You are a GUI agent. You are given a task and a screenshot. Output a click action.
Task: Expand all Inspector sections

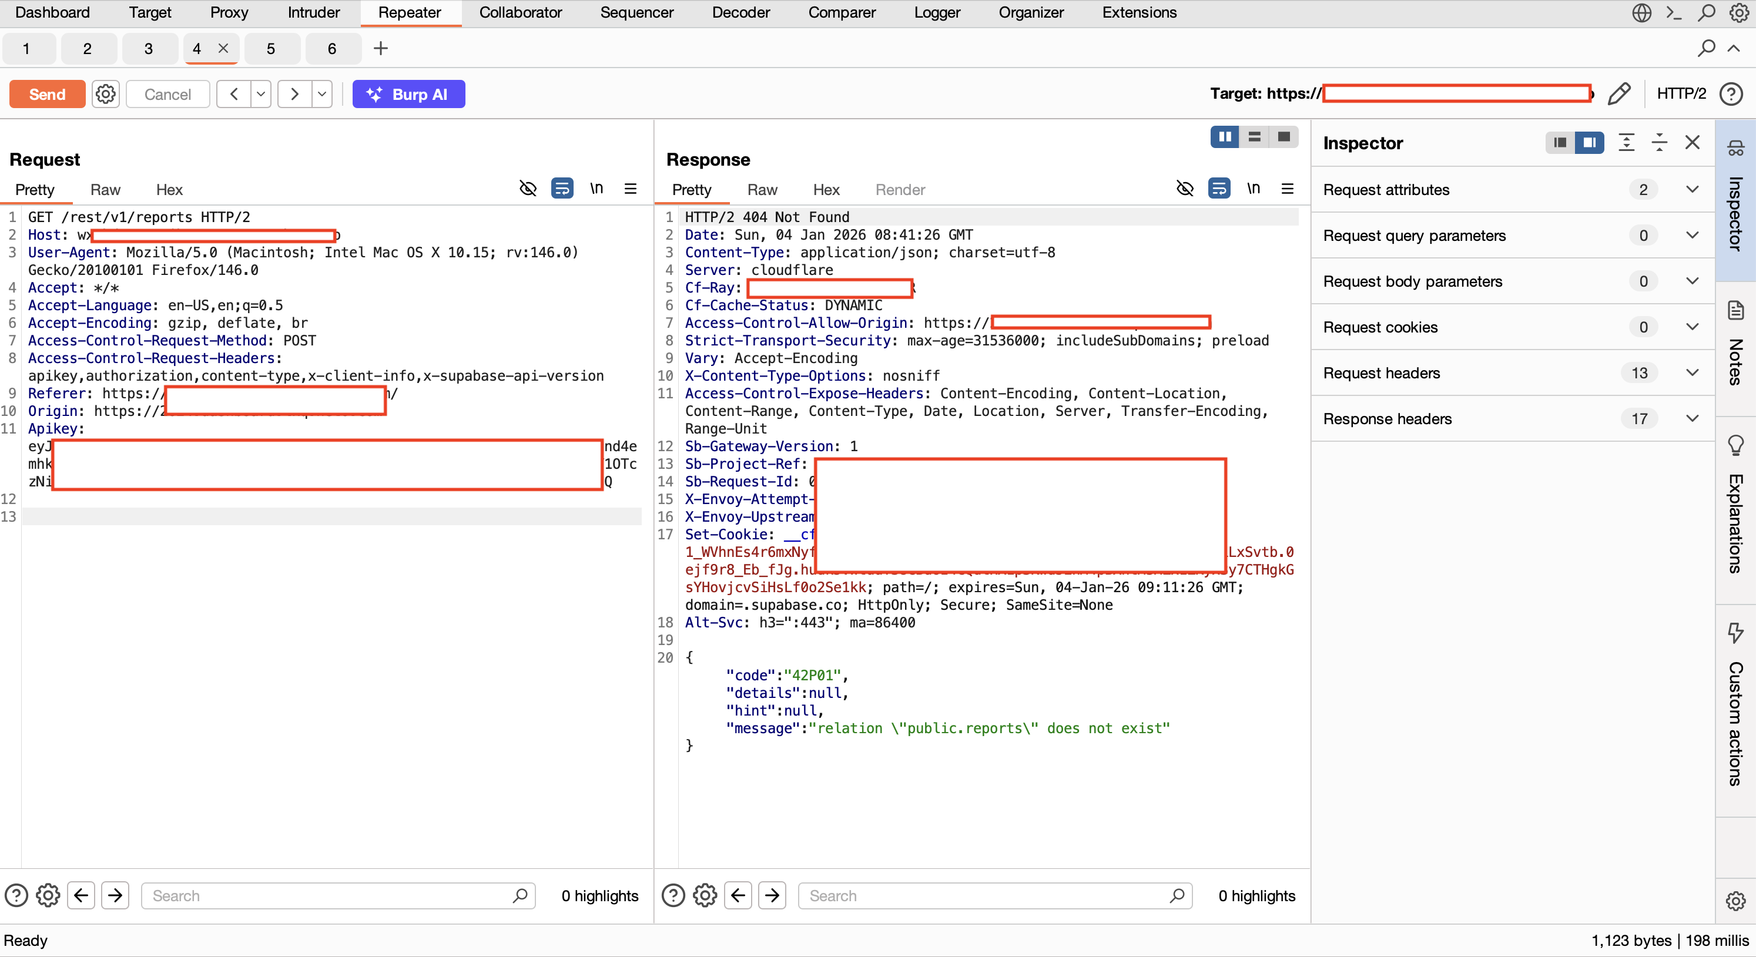[1627, 142]
